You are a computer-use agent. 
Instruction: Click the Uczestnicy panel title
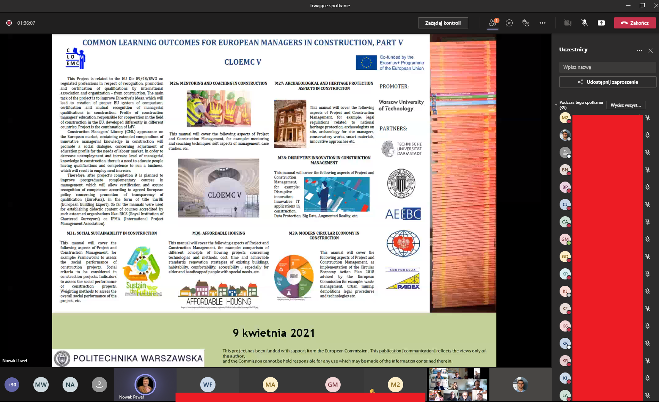[573, 50]
